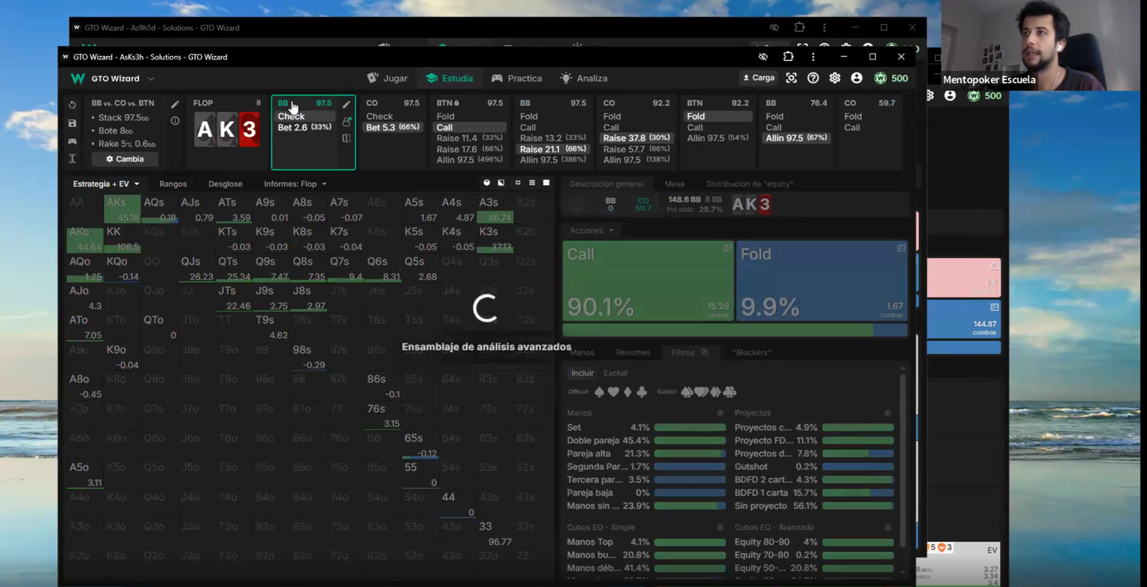Expand the Informes: Flop dropdown
This screenshot has width=1147, height=587.
point(295,184)
